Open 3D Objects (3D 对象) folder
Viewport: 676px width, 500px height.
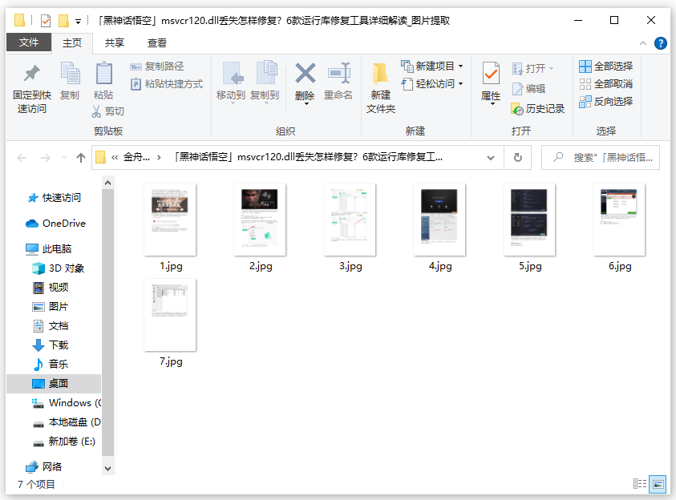pyautogui.click(x=59, y=268)
